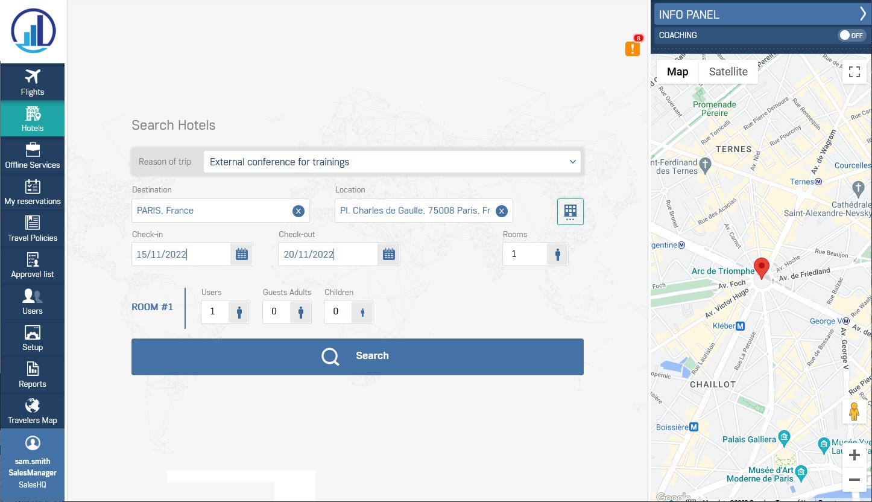Enter fullscreen map view
872x502 pixels.
[x=854, y=72]
